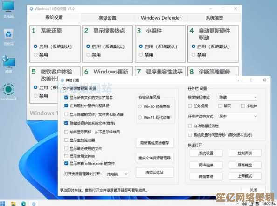
Task: Open the Recycle Bin desktop icon
Action: [x=8, y=37]
